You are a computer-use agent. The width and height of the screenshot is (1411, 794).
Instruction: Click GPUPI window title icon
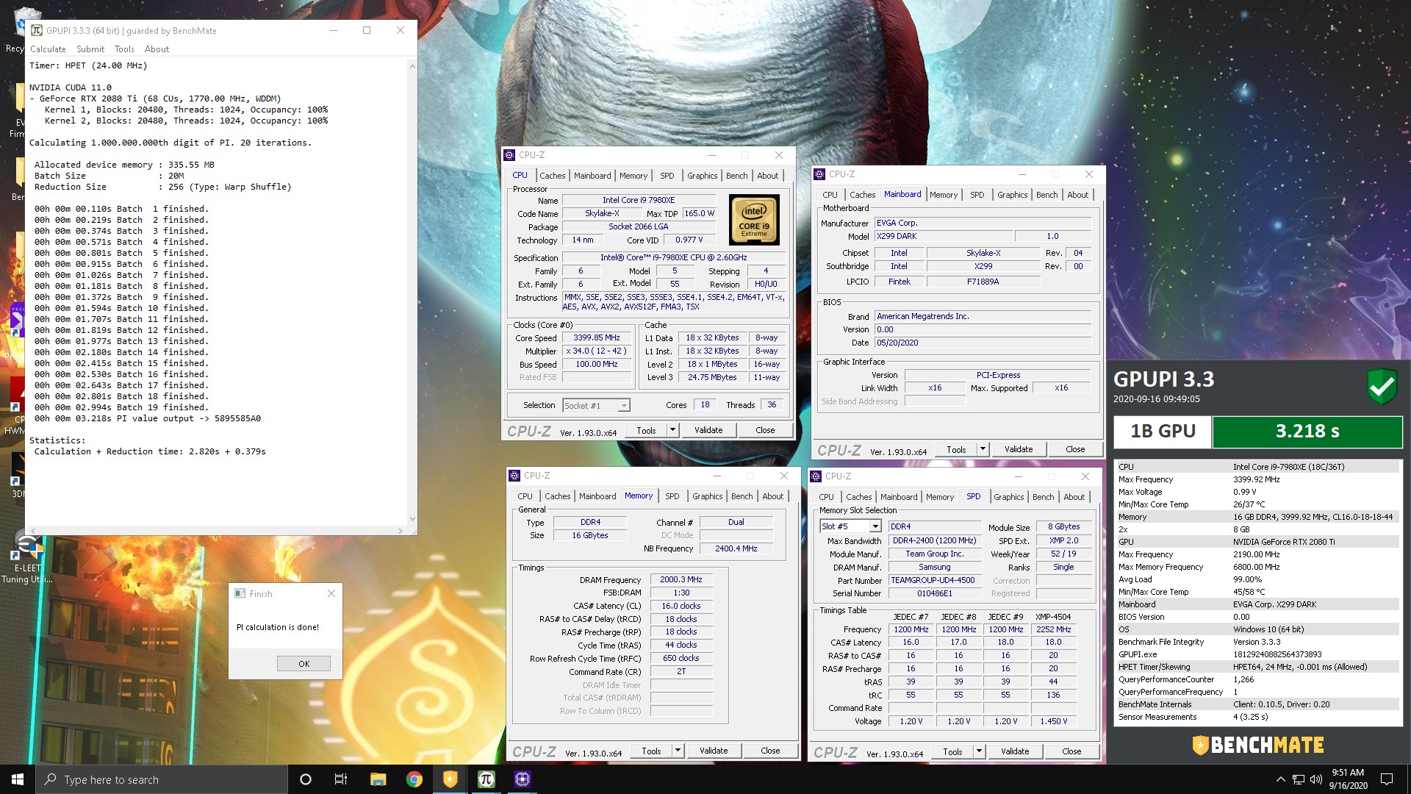[x=37, y=30]
